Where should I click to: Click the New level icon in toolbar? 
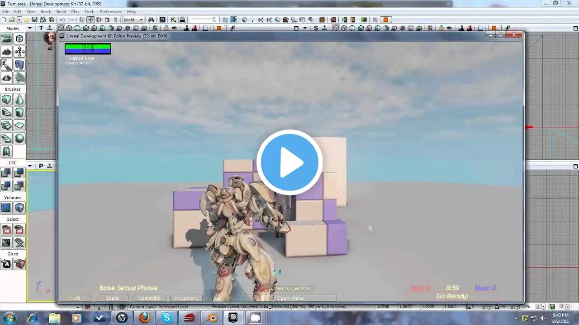4,20
